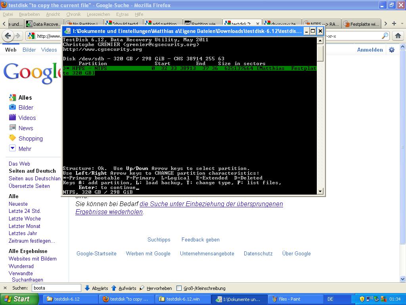Select Letzte 24 Std. time filter
406x305 pixels.
pos(25,211)
